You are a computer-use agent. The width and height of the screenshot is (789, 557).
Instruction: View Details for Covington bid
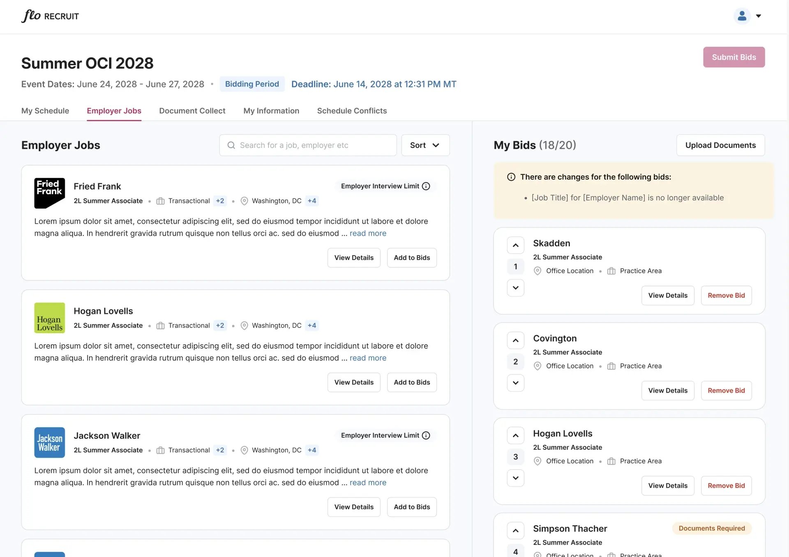tap(668, 391)
